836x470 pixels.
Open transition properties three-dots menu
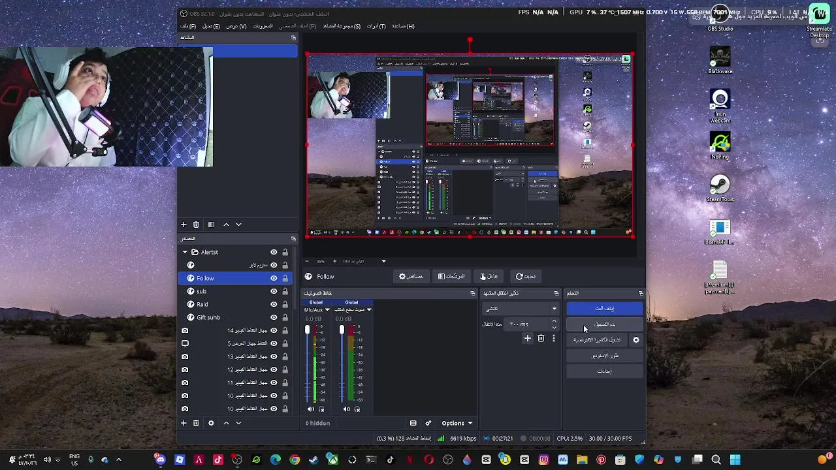(x=553, y=338)
